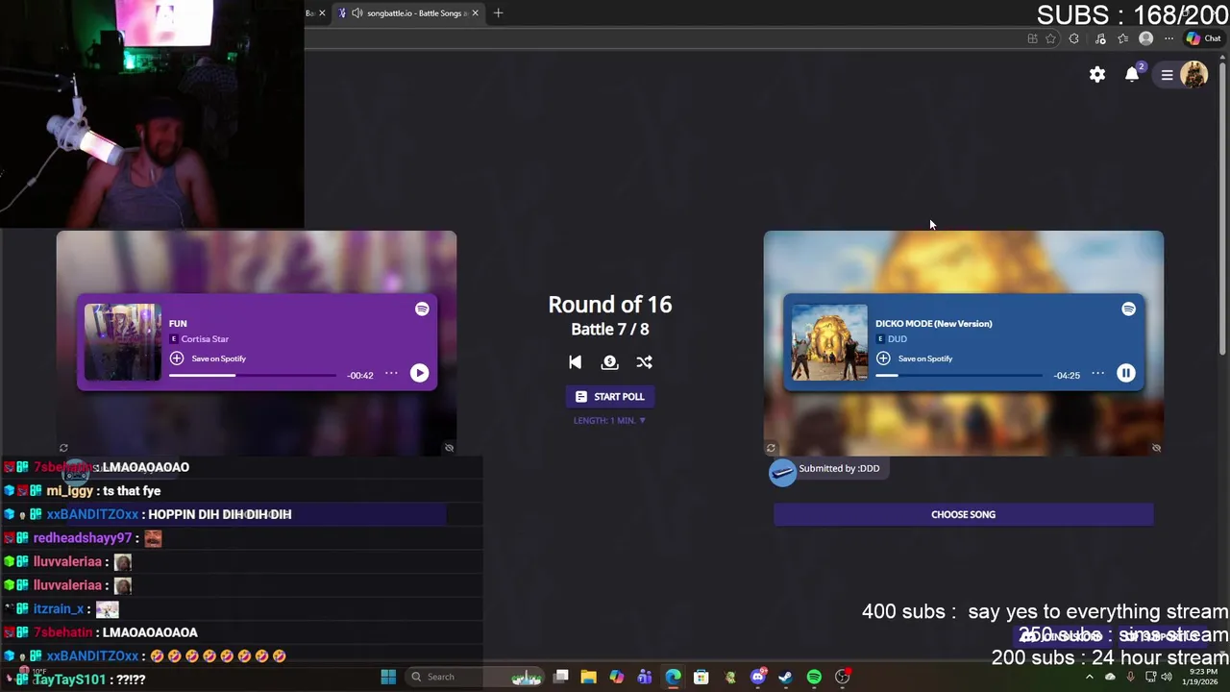Open File Explorer from taskbar
This screenshot has height=692, width=1230.
tap(589, 677)
